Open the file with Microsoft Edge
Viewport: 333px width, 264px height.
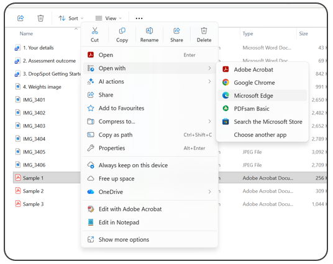262,95
